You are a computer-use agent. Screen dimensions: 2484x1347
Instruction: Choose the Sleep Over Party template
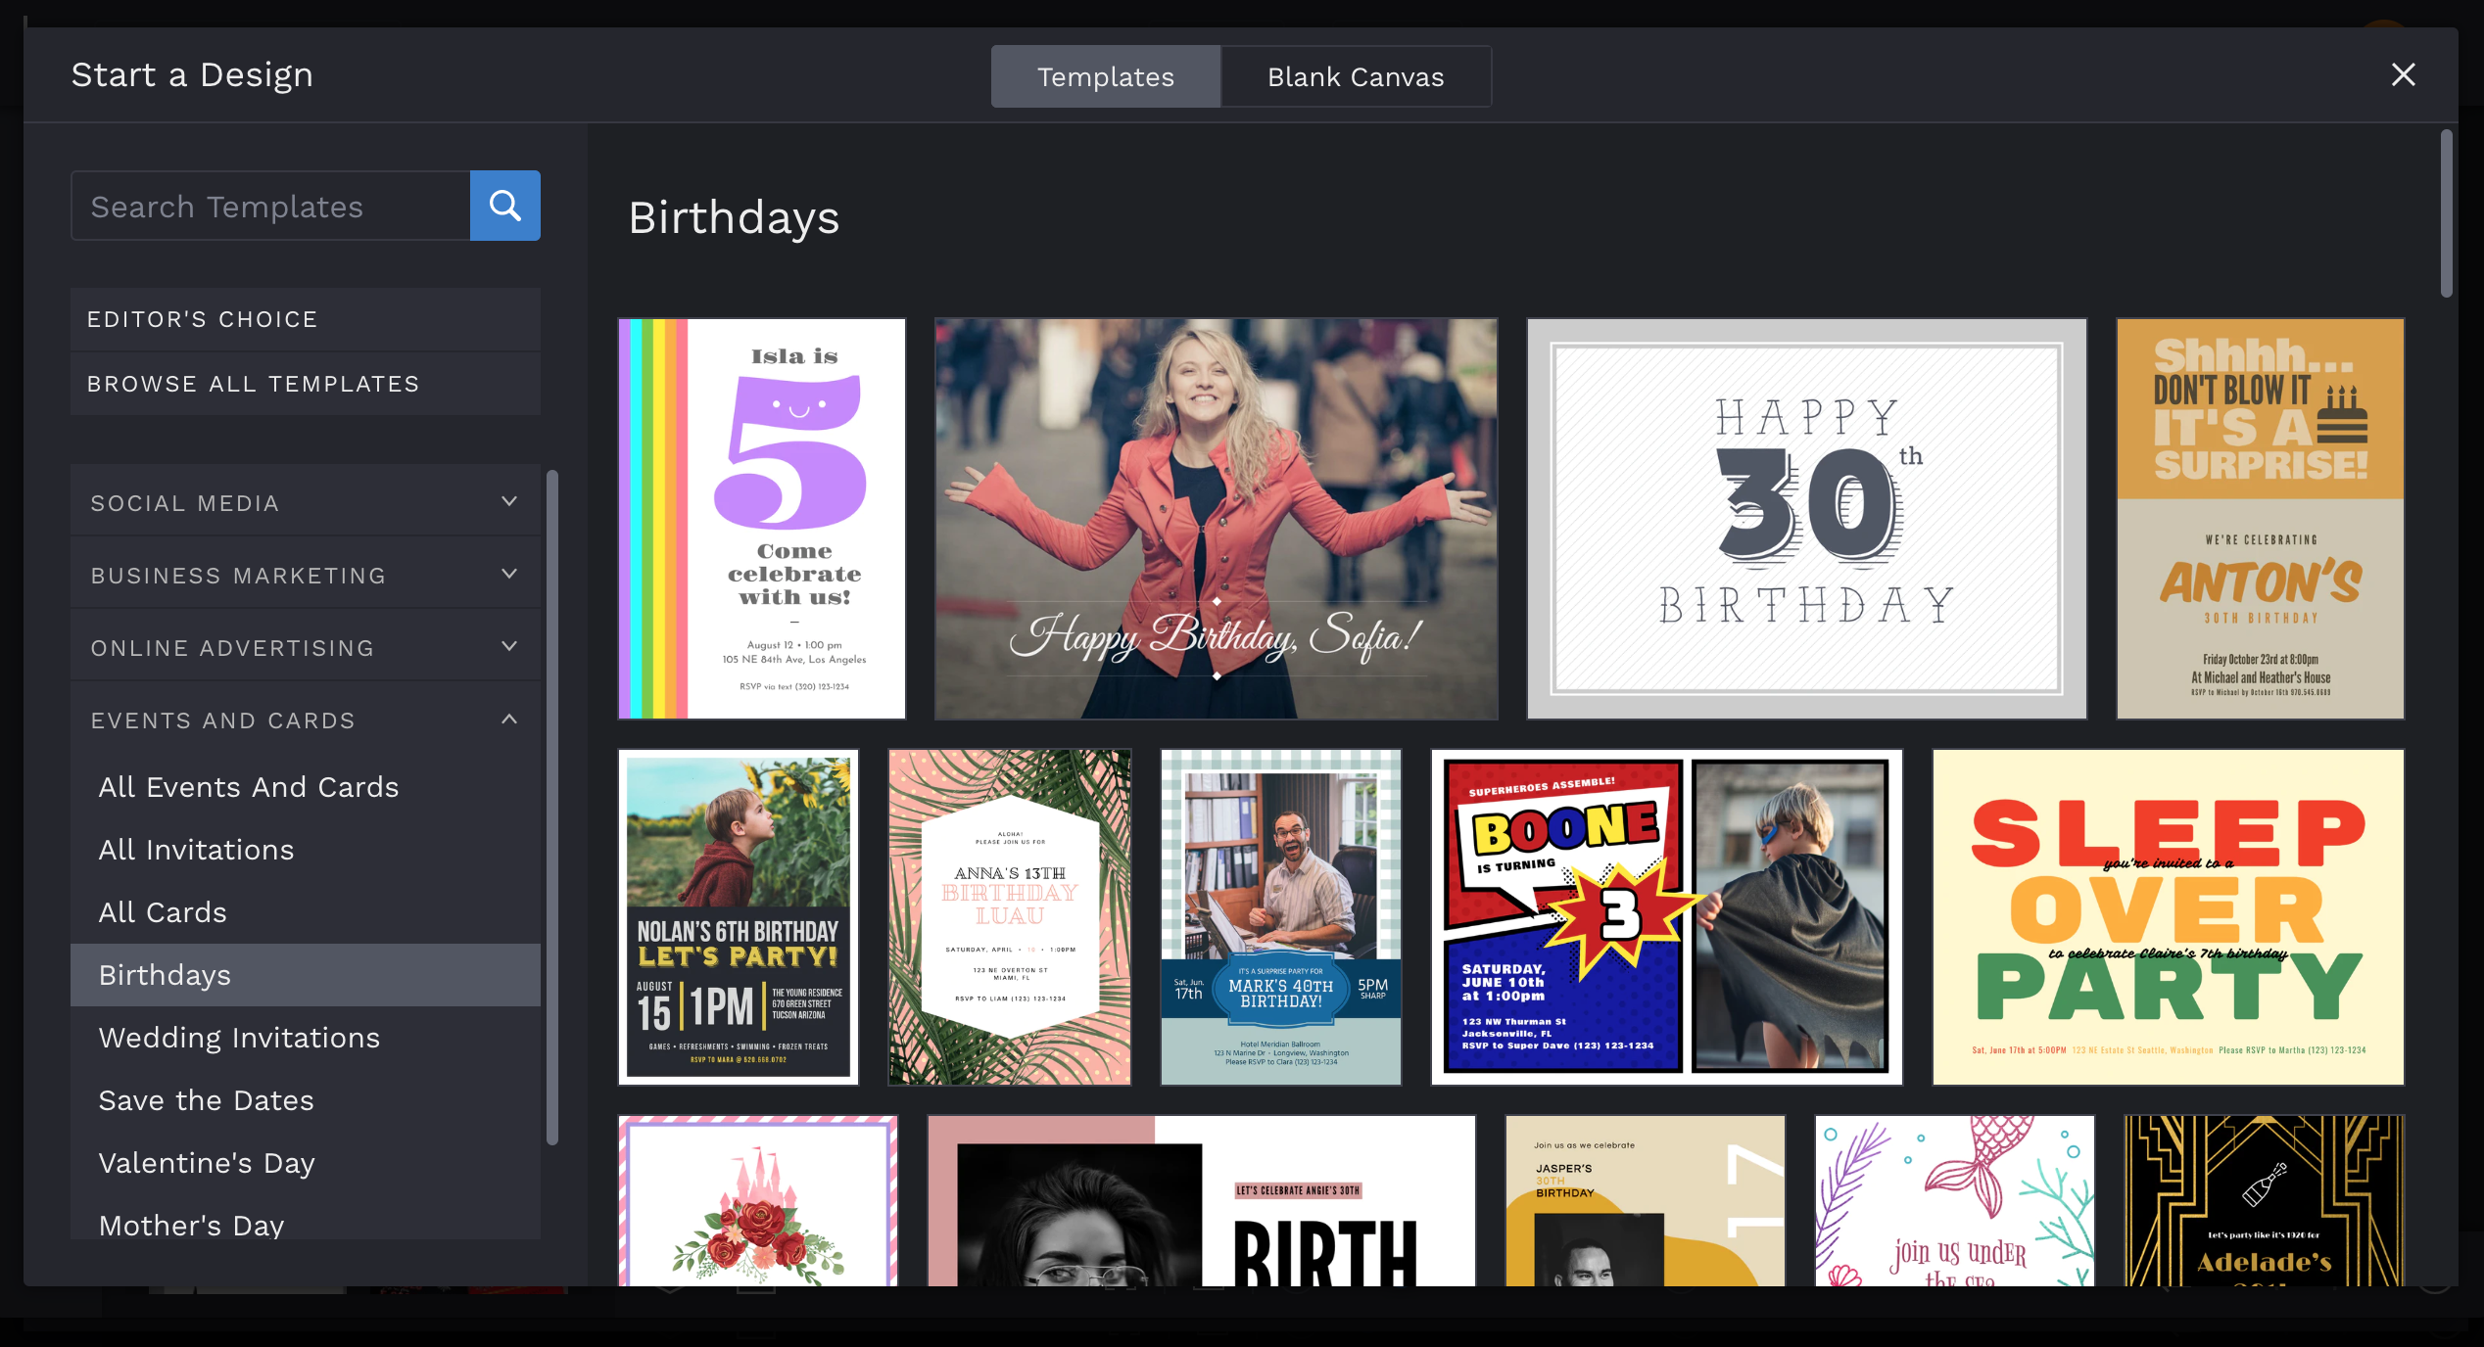(2169, 917)
